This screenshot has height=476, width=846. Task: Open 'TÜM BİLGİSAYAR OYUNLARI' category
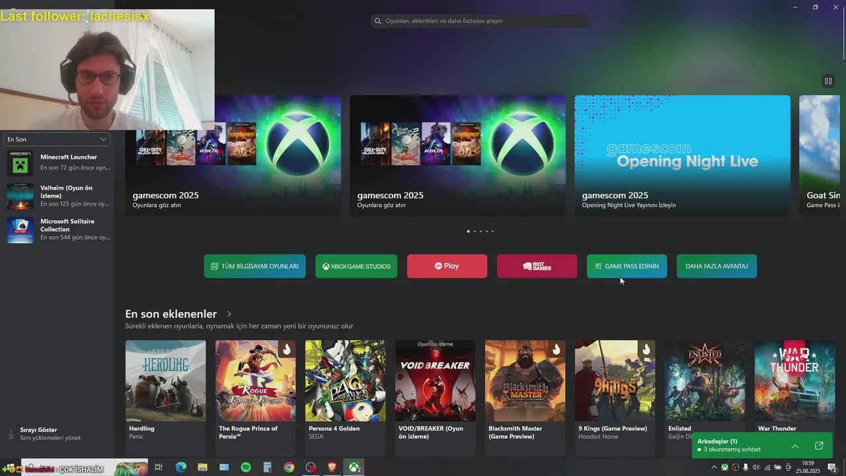coord(255,266)
